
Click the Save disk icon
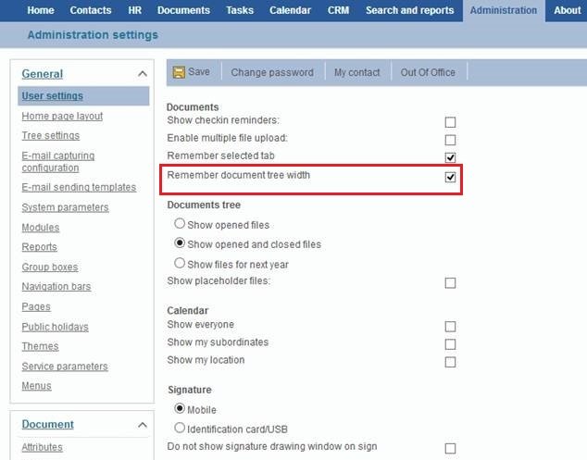click(179, 72)
